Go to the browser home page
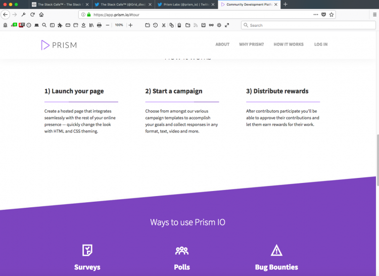The height and width of the screenshot is (276, 379). coord(41,15)
